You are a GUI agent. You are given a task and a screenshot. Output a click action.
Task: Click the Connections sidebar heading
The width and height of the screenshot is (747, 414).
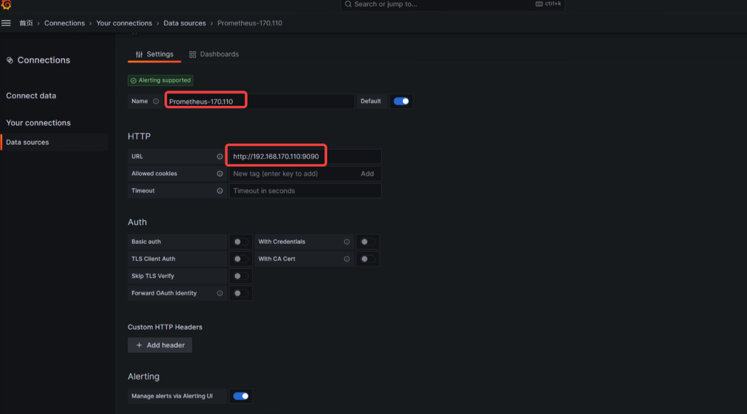click(x=44, y=60)
